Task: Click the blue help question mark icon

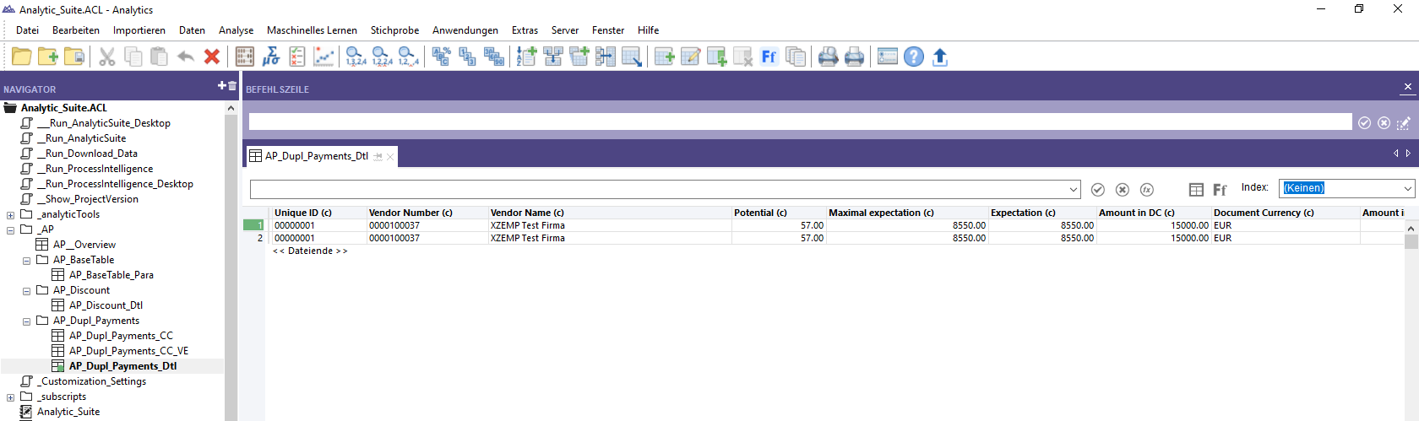Action: [913, 57]
